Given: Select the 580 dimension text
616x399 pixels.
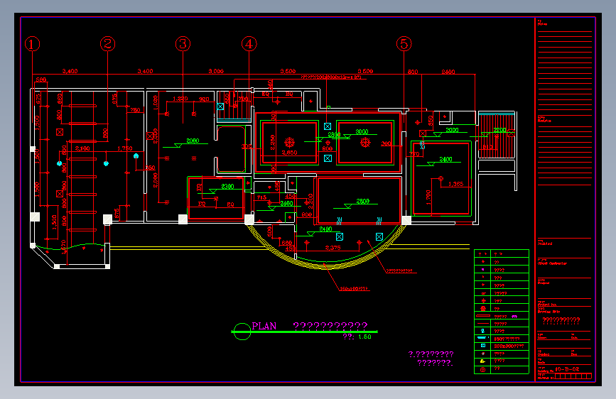Looking at the screenshot, I should (x=41, y=80).
